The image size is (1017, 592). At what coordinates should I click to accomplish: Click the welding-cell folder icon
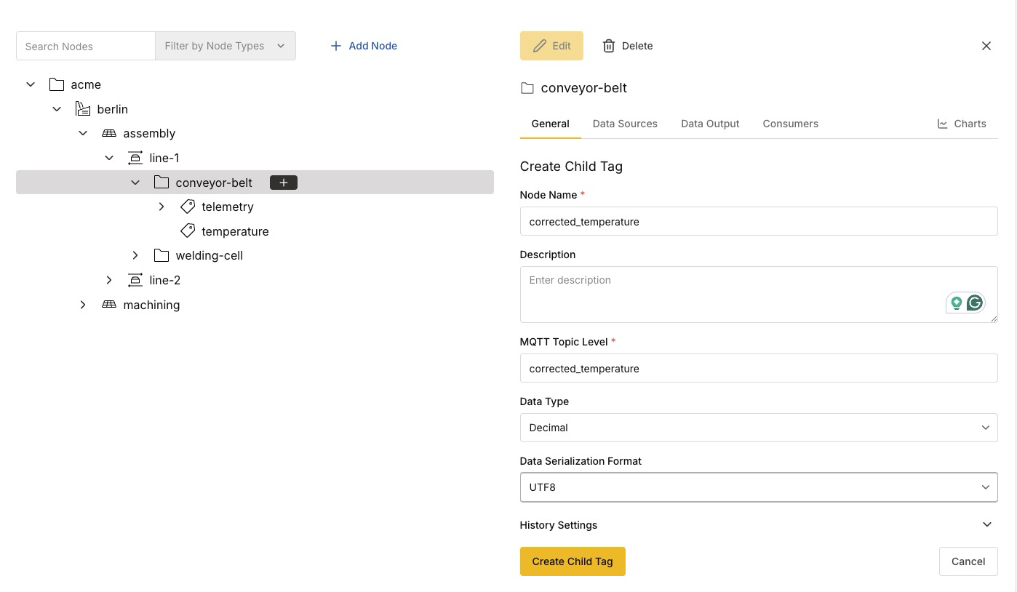[x=161, y=255]
